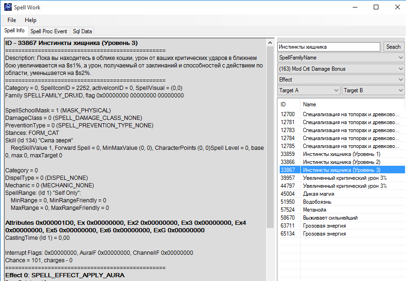
Task: Open the Help menu
Action: click(x=30, y=20)
